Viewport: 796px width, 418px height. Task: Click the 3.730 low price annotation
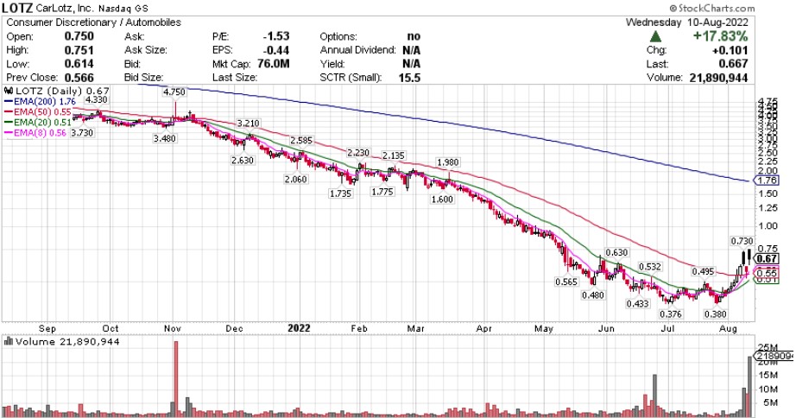82,132
